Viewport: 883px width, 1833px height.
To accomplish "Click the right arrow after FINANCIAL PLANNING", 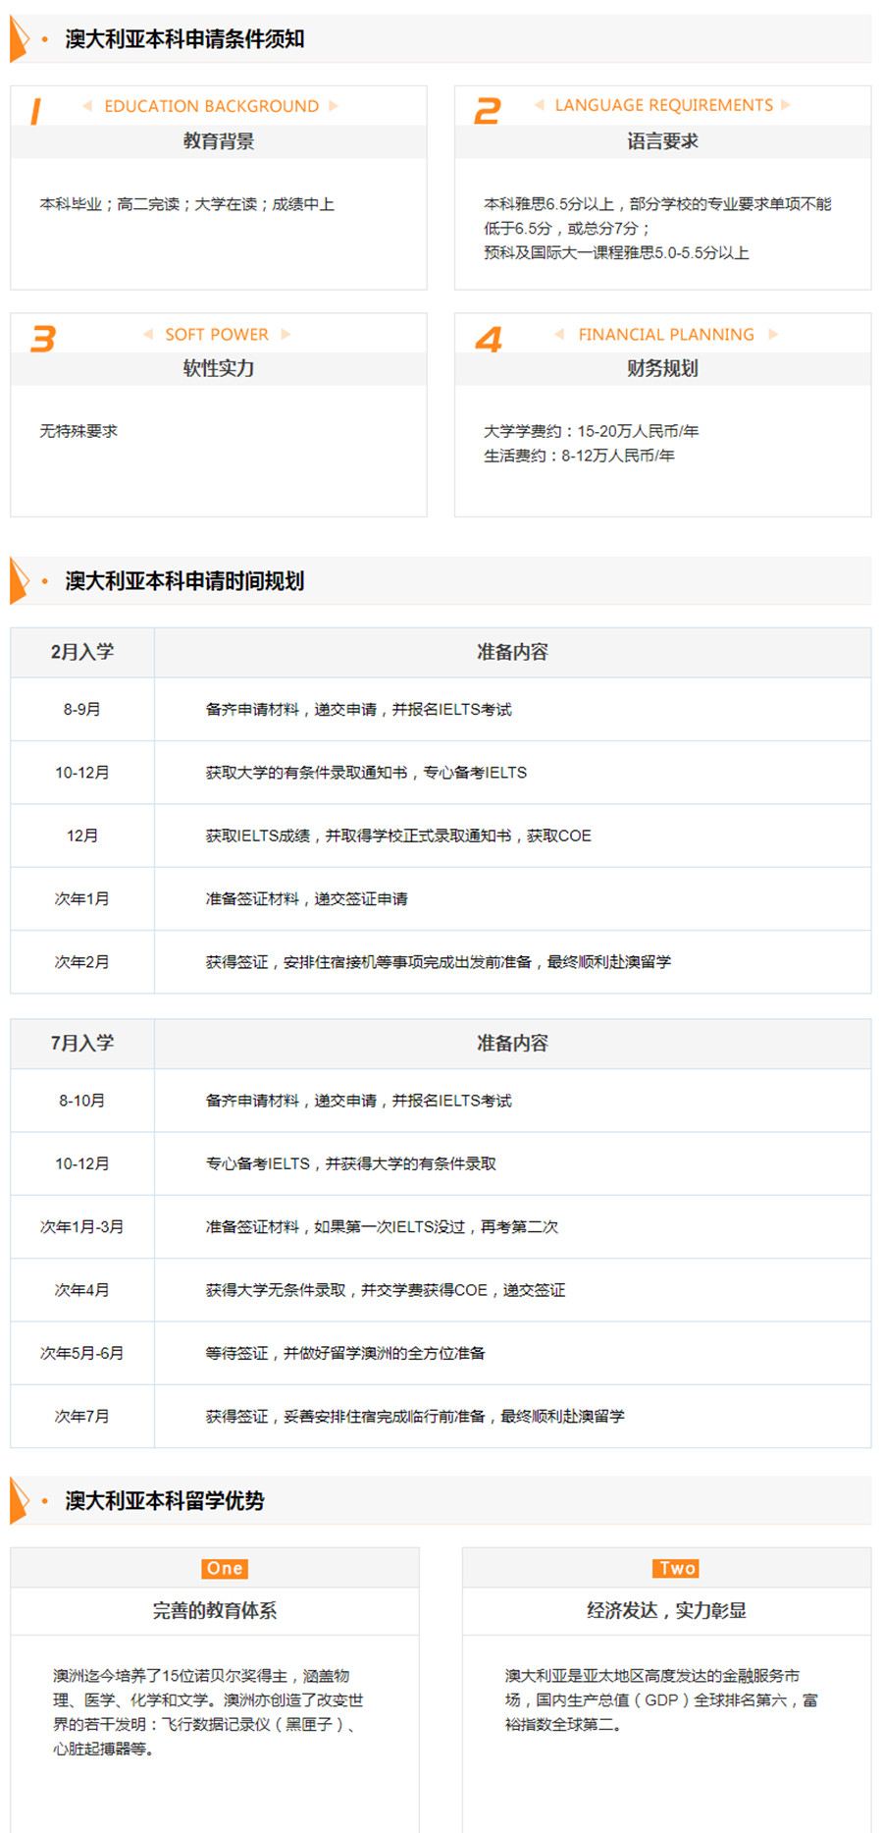I will coord(773,335).
